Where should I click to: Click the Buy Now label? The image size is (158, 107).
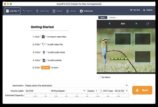tap(137, 10)
